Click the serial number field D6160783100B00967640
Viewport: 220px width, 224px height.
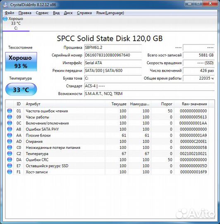(113, 55)
